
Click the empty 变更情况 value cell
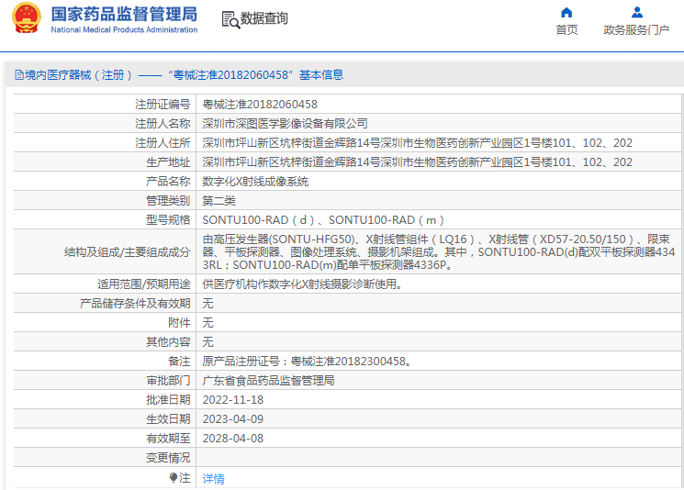click(x=439, y=458)
